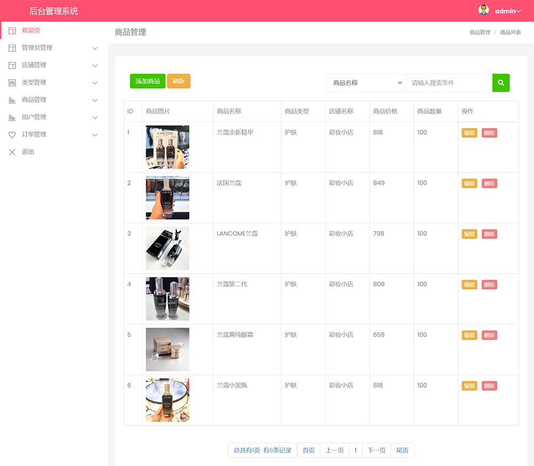Click the 欢迎页 sidebar icon

[x=12, y=30]
